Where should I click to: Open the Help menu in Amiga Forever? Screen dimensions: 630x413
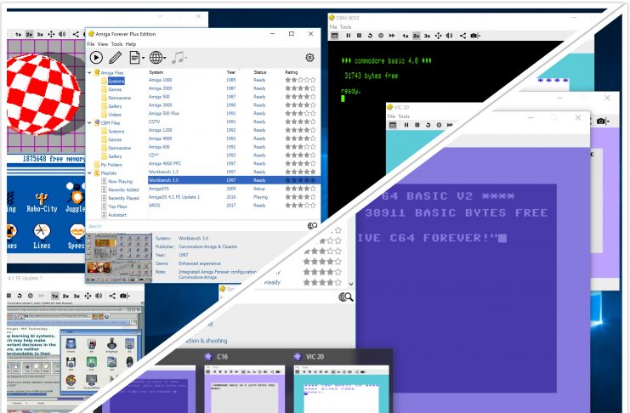(131, 44)
